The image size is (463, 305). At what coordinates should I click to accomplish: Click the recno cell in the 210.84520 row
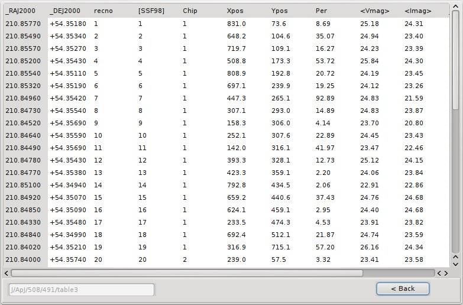tap(96, 123)
